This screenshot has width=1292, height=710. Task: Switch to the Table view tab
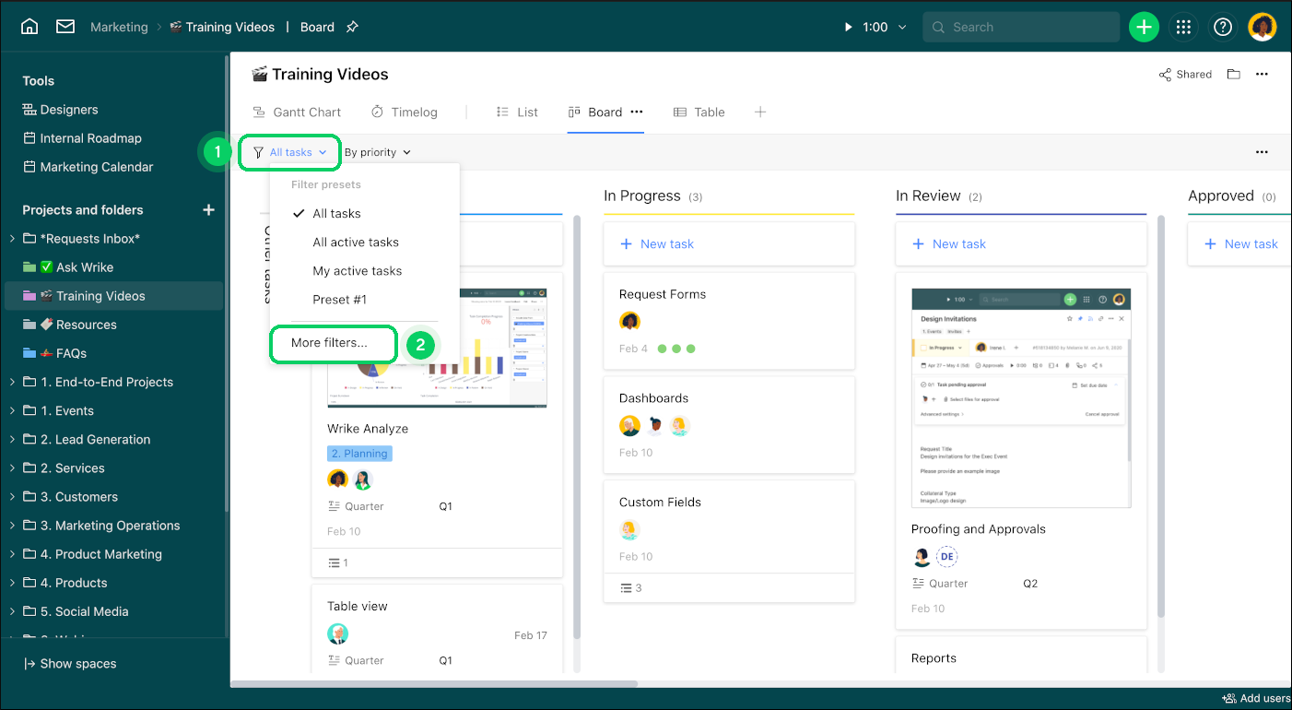pos(699,112)
